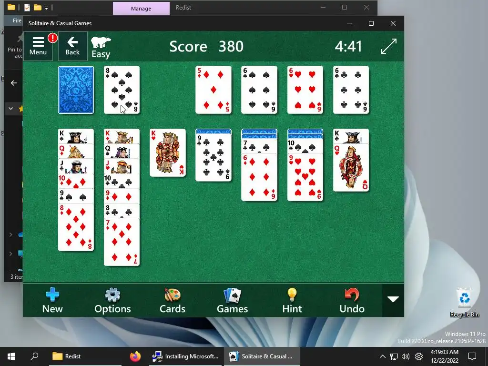Select the Jack of hearts in second column
488x366 pixels.
pos(122,166)
